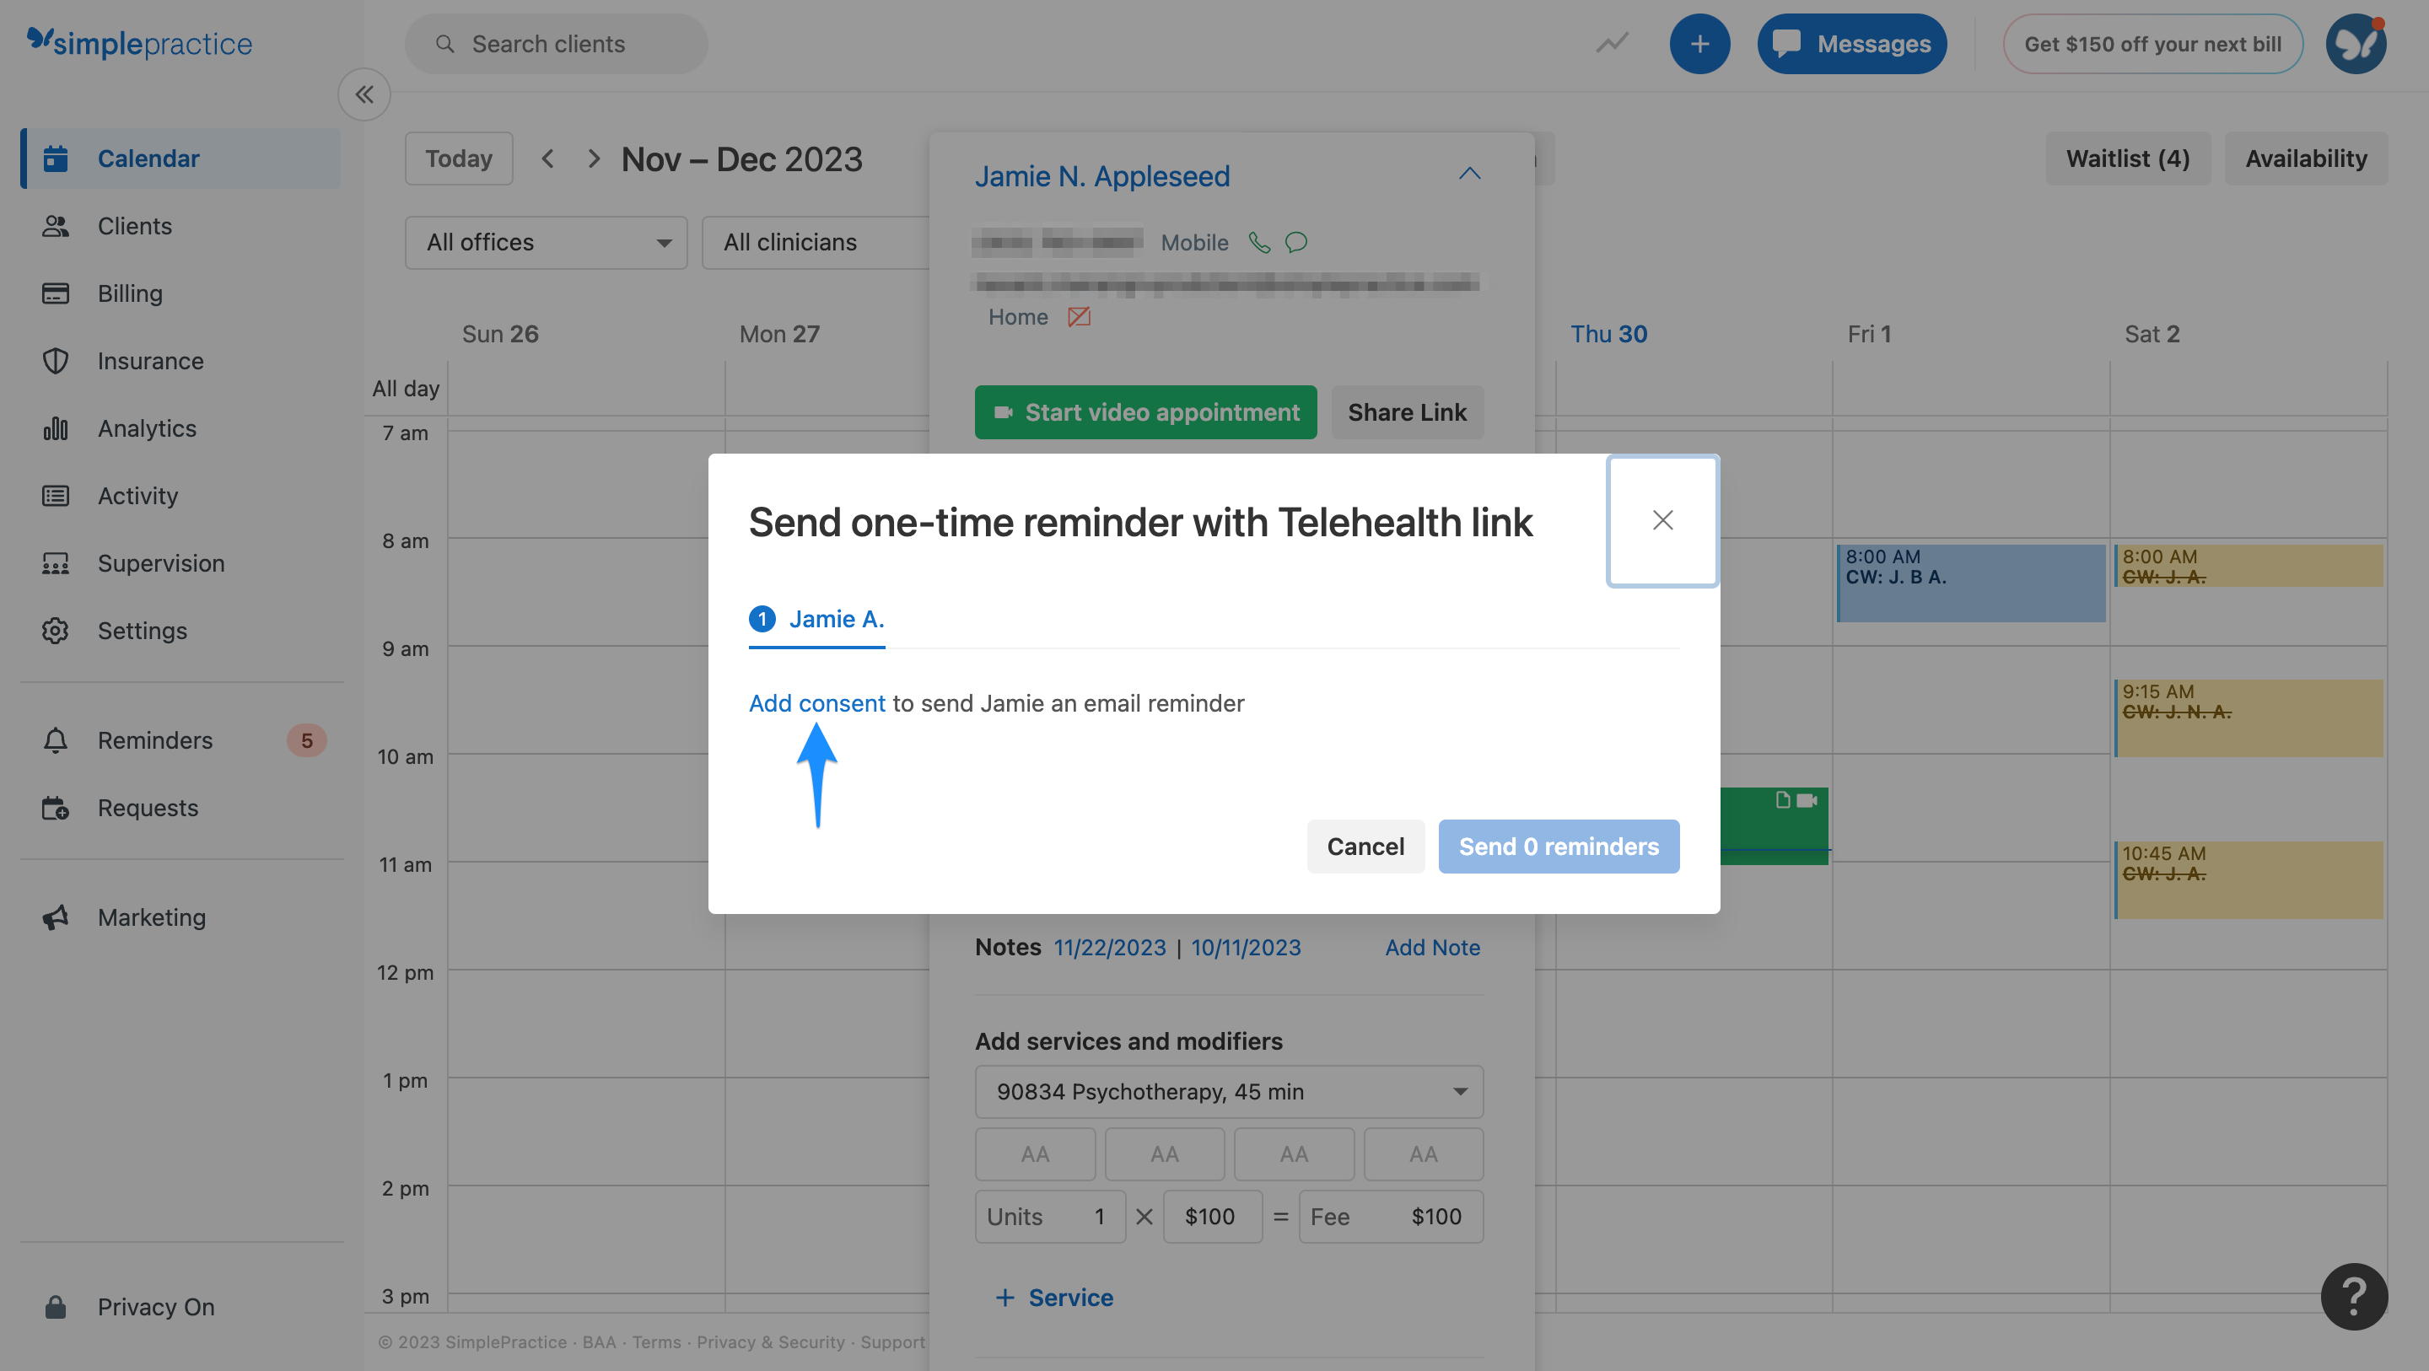Image resolution: width=2429 pixels, height=1371 pixels.
Task: Click the Jamie N. Appleseed client name link
Action: pos(1102,175)
